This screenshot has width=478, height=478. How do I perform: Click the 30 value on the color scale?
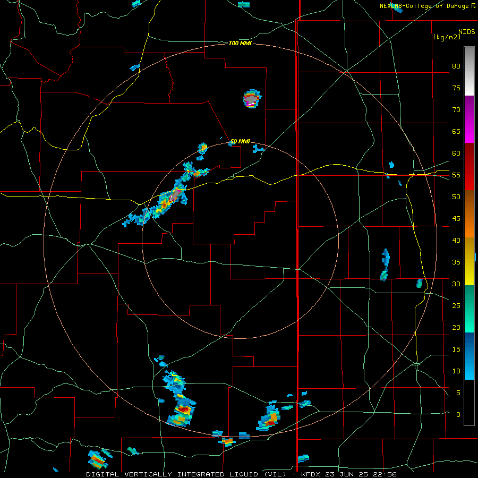click(456, 284)
